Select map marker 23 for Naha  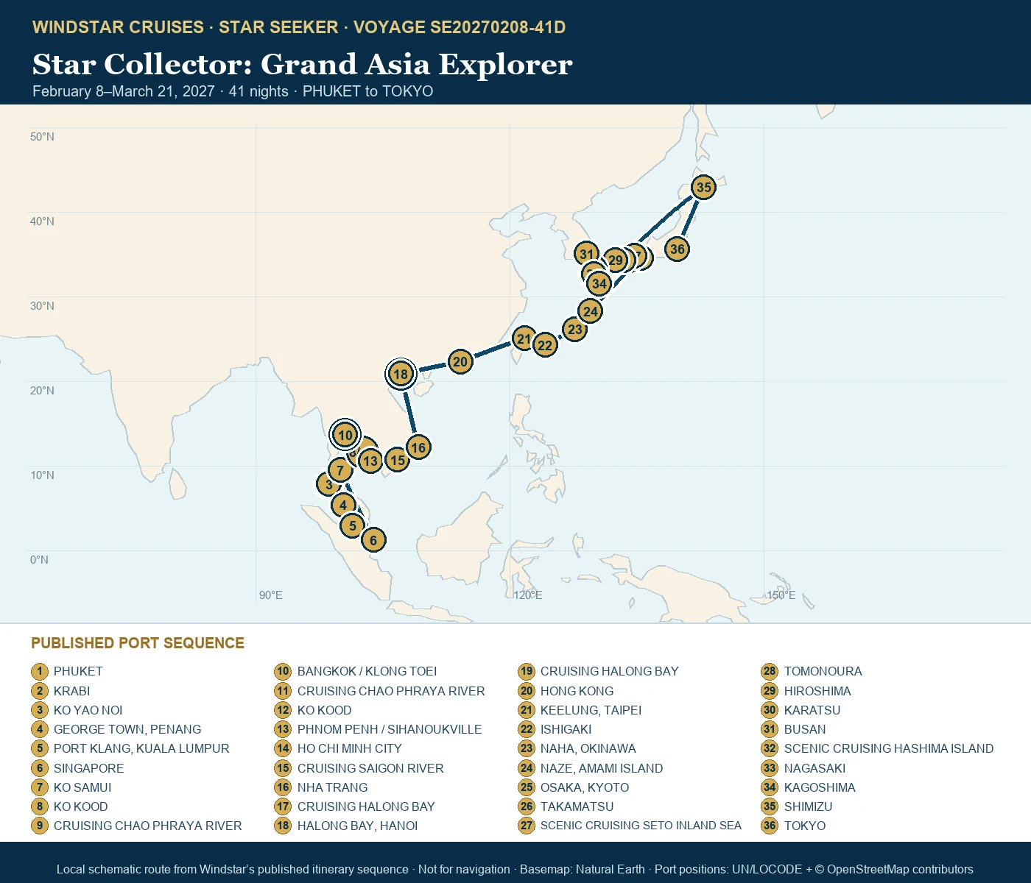point(575,329)
